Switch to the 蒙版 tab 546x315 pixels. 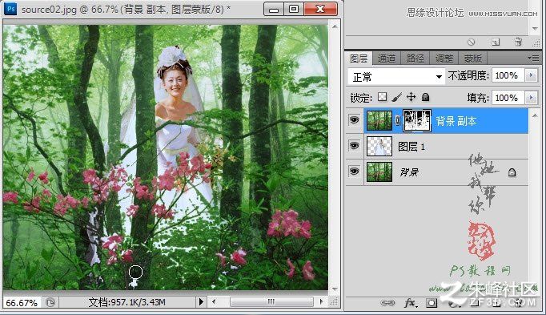(472, 59)
